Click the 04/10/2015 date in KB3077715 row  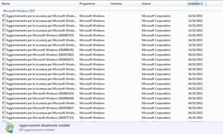(195, 118)
